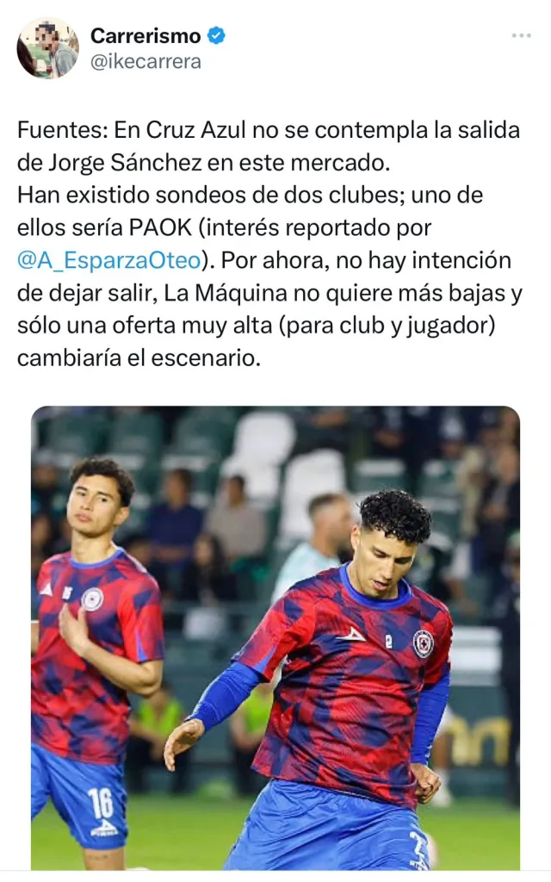Click the word "Fuentes:" starting the tweet
Viewport: 551px width, 882px height.
(x=62, y=130)
